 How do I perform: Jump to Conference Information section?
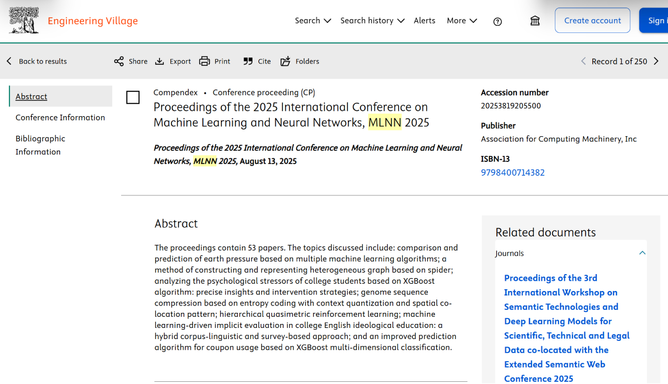tap(60, 117)
